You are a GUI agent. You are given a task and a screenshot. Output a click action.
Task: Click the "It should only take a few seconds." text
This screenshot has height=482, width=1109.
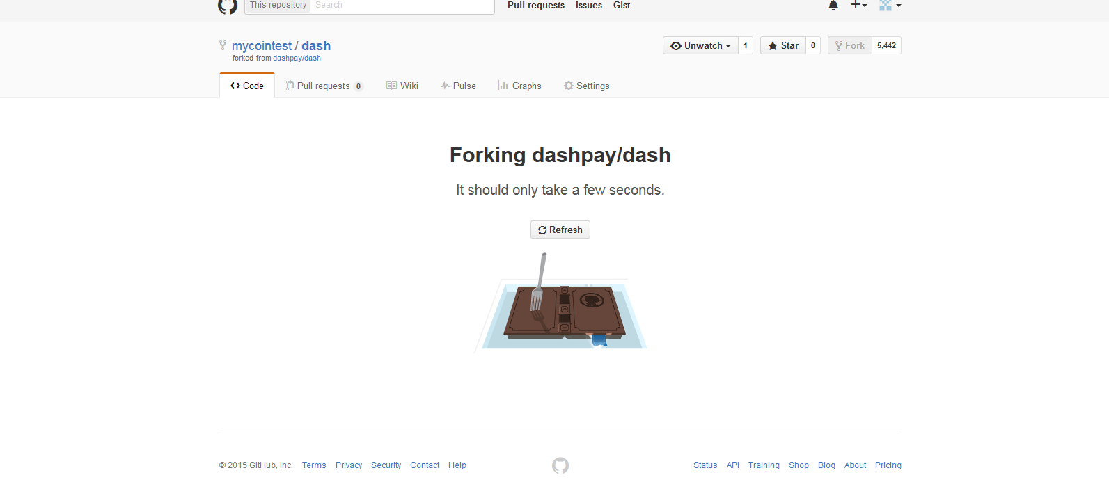pos(560,190)
